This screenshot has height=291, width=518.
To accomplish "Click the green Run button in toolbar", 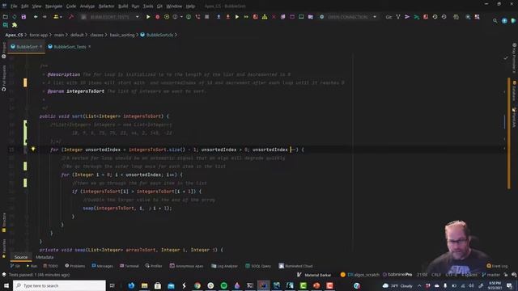I will [x=148, y=17].
